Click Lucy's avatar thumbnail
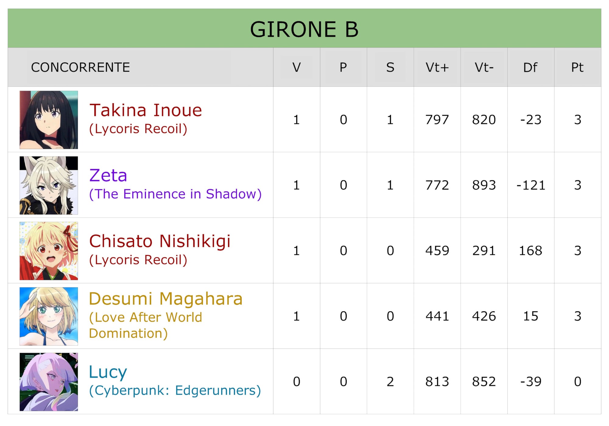Image resolution: width=609 pixels, height=426 pixels. pyautogui.click(x=49, y=382)
